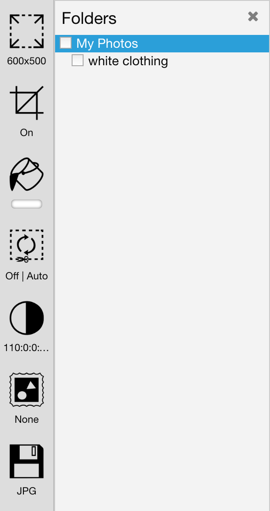Click the 600x500 size label
The width and height of the screenshot is (270, 511).
pos(26,61)
